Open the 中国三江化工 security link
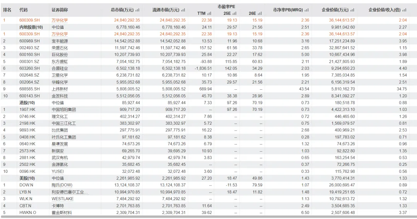 (x=64, y=123)
